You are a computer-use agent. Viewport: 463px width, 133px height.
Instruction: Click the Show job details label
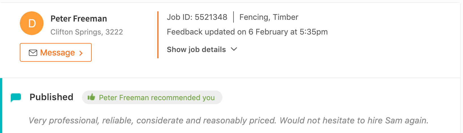point(196,50)
